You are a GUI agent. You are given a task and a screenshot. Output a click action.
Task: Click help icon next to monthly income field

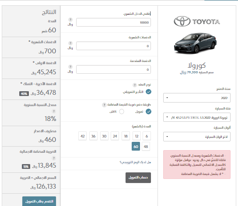coord(70,20)
